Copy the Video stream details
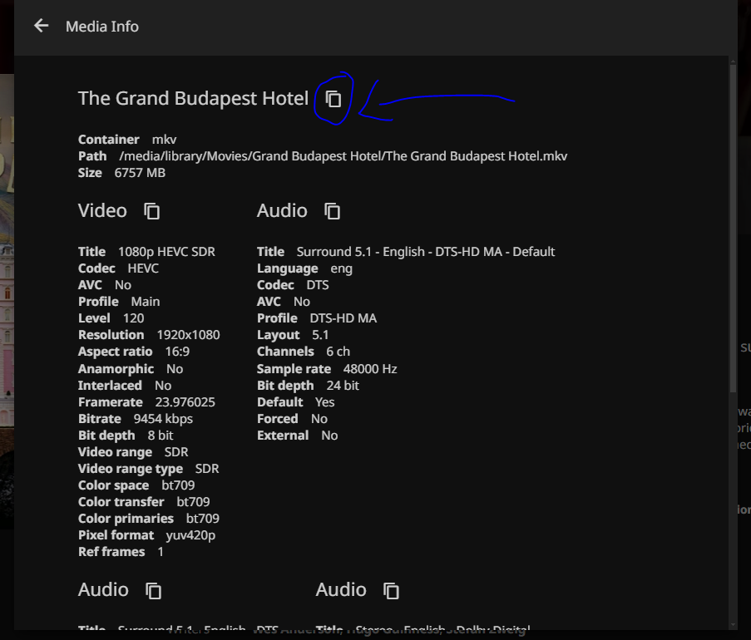The height and width of the screenshot is (640, 751). click(x=152, y=211)
